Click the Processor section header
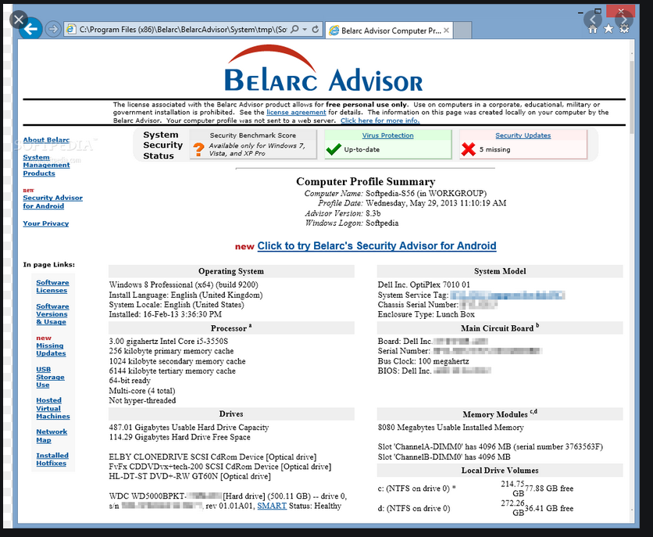The width and height of the screenshot is (653, 537). (x=231, y=328)
